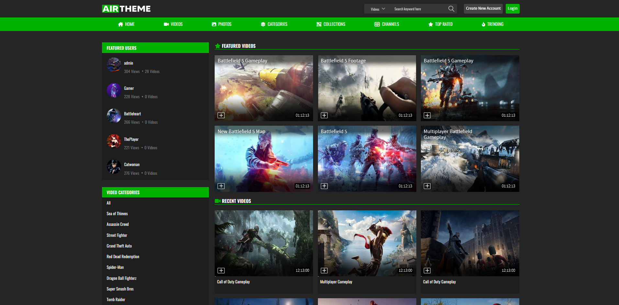
Task: Select Spider-Man category
Action: pyautogui.click(x=115, y=267)
